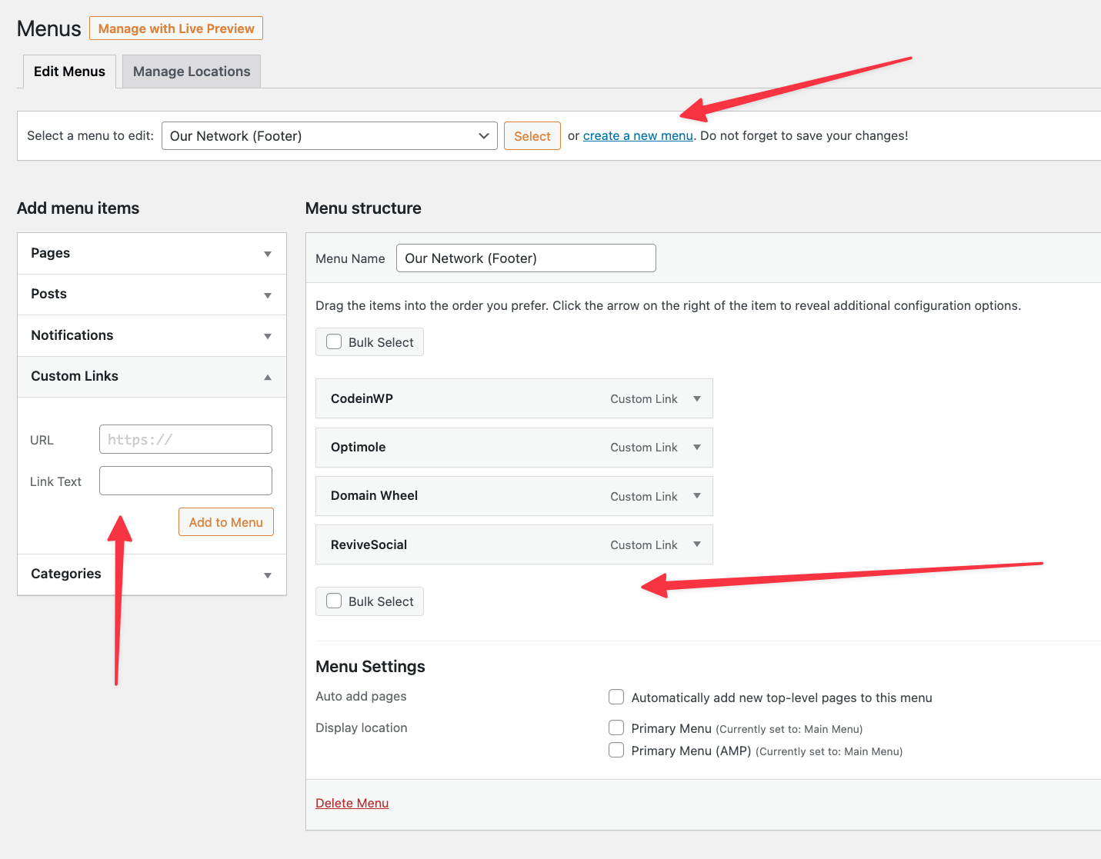Click the Add to Menu button

tap(226, 522)
